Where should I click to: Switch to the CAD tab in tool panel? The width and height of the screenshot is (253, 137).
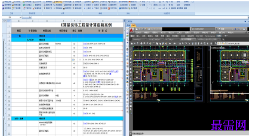133,25
